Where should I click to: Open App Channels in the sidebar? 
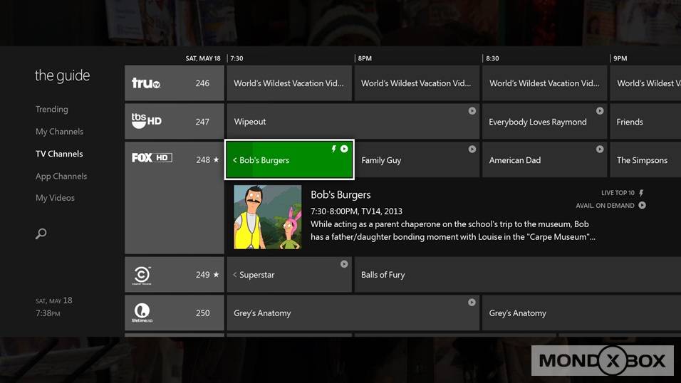(x=61, y=177)
